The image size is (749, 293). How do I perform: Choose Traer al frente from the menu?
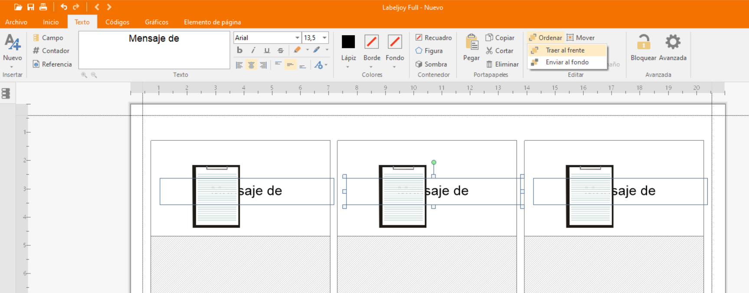(567, 50)
